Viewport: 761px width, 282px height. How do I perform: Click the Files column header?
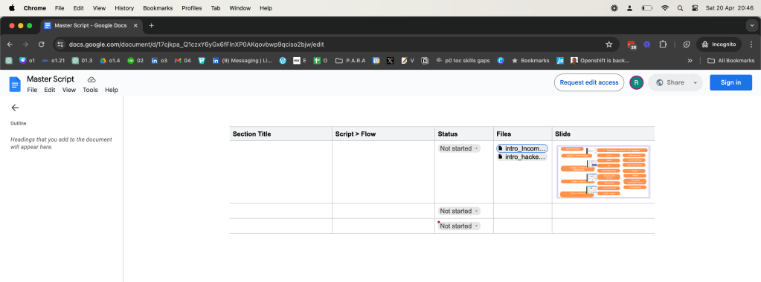pos(504,134)
